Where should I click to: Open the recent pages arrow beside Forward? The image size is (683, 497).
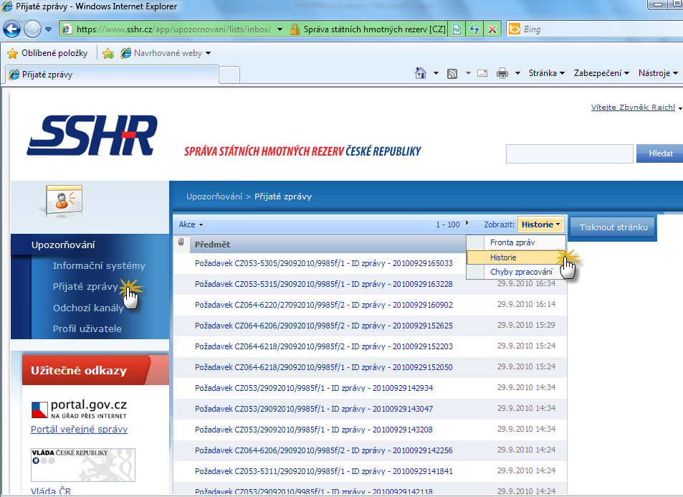coord(48,29)
